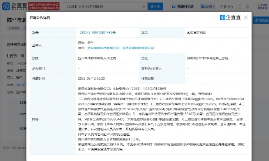Image resolution: width=269 pixels, height=161 pixels.
Task: Select the 民事案件 tag
Action: tap(14, 28)
